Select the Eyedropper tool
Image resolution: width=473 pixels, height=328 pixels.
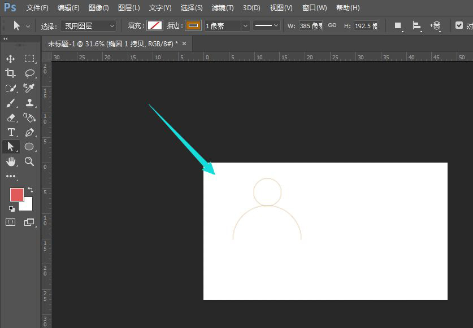[29, 88]
